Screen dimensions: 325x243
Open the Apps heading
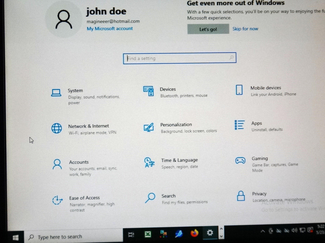tap(256, 123)
